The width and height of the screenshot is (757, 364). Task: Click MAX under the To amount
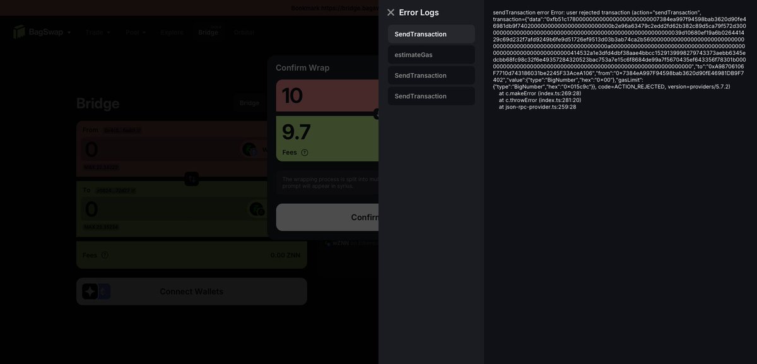[x=101, y=226]
